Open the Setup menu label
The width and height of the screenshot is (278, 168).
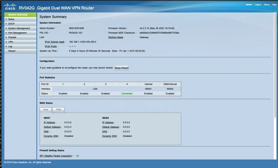(11, 19)
